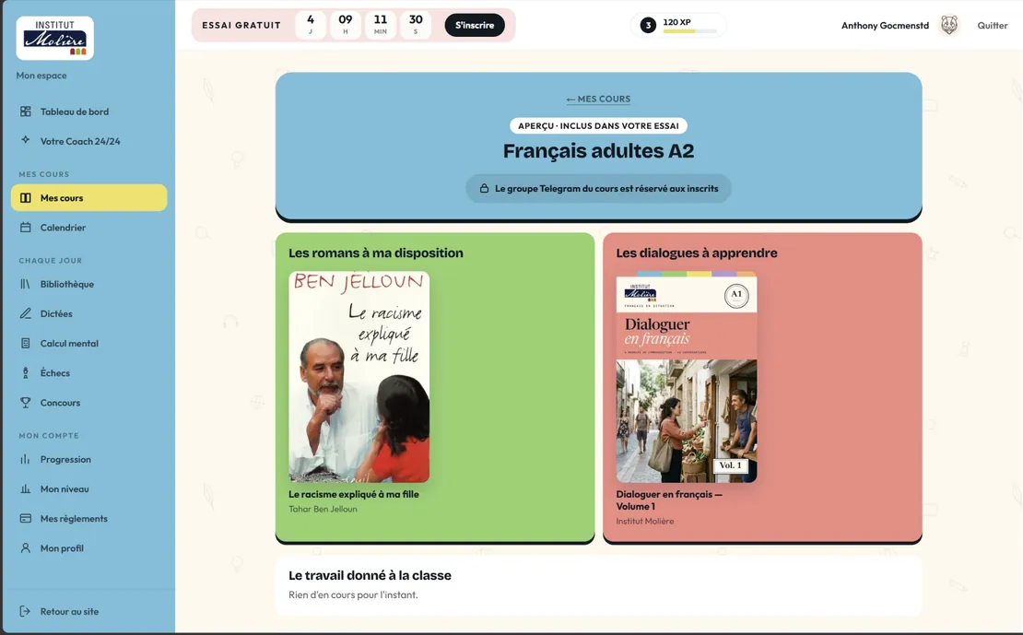
Task: Open Le racisme expliqué à ma fille cover
Action: pos(359,377)
